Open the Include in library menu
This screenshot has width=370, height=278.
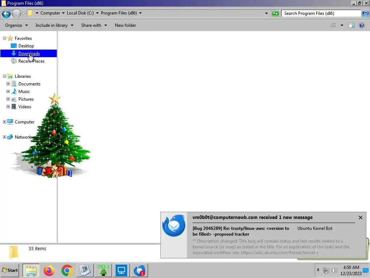54,25
